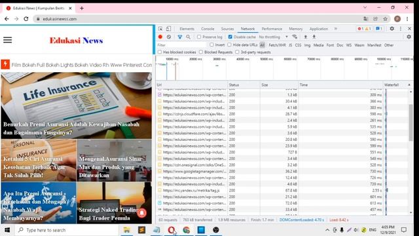
Task: Click the inspect element picker icon
Action: pos(160,29)
